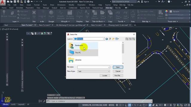Click the Locate button
The image size is (191, 107).
[105, 75]
